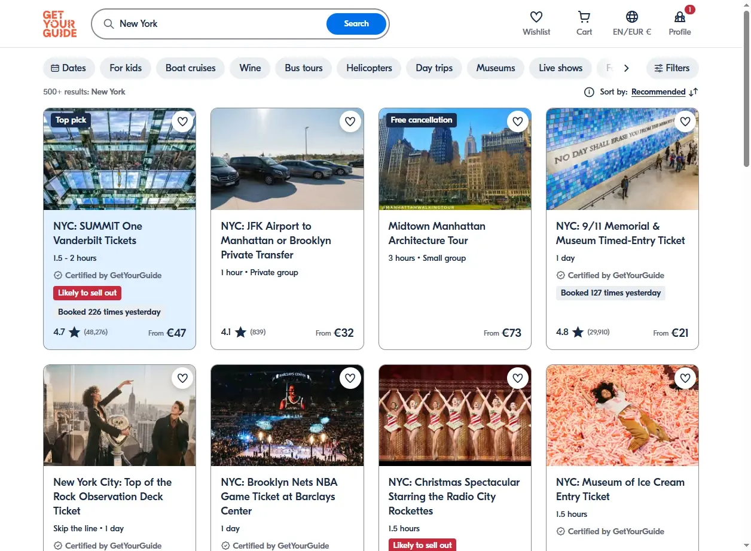751x551 pixels.
Task: Select the Live shows category chip
Action: pos(560,68)
